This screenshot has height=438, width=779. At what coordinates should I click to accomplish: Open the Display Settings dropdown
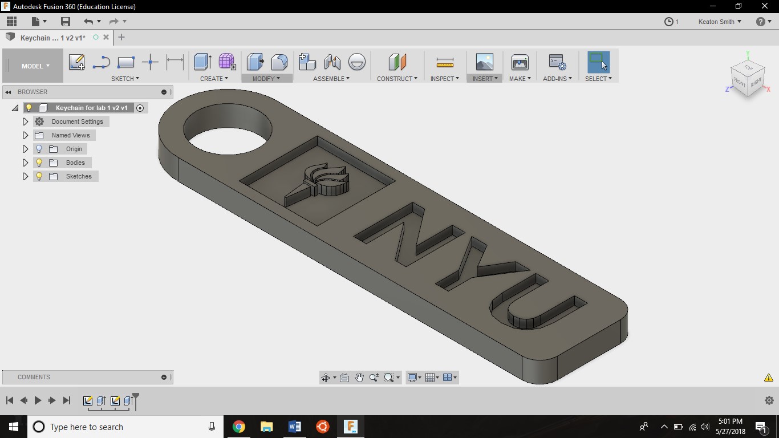[414, 378]
